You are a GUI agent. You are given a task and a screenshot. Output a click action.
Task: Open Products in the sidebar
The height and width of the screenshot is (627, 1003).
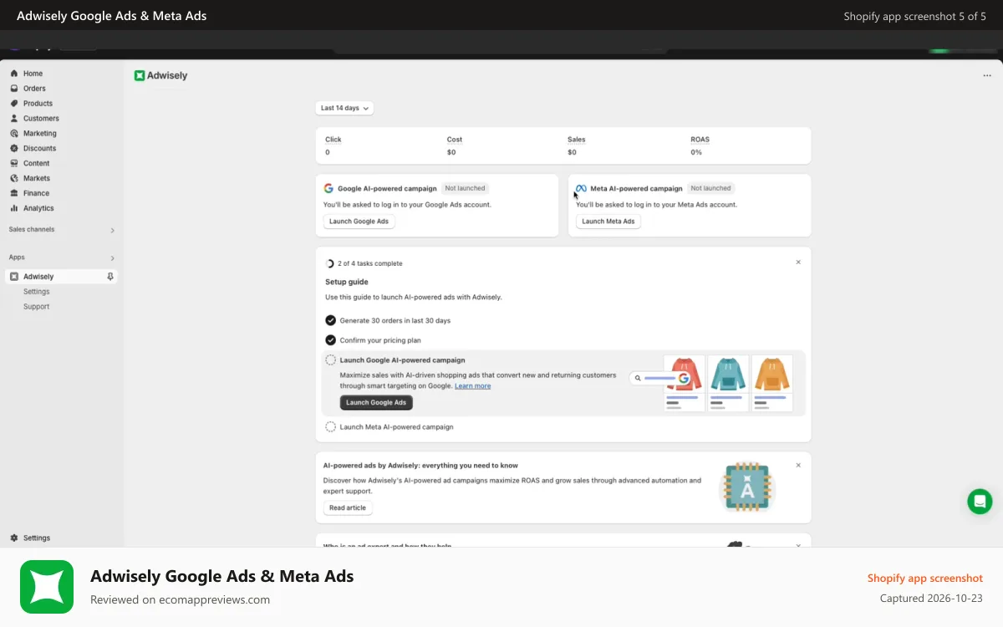coord(38,104)
